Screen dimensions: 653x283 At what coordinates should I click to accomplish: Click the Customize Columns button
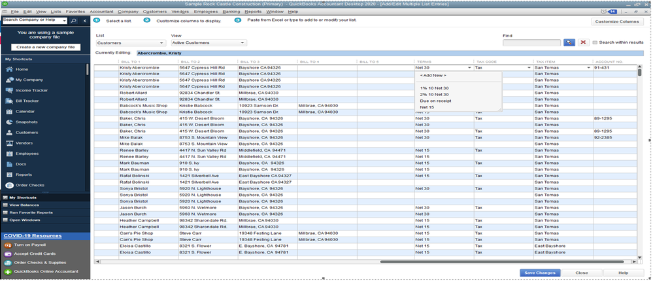tap(617, 22)
